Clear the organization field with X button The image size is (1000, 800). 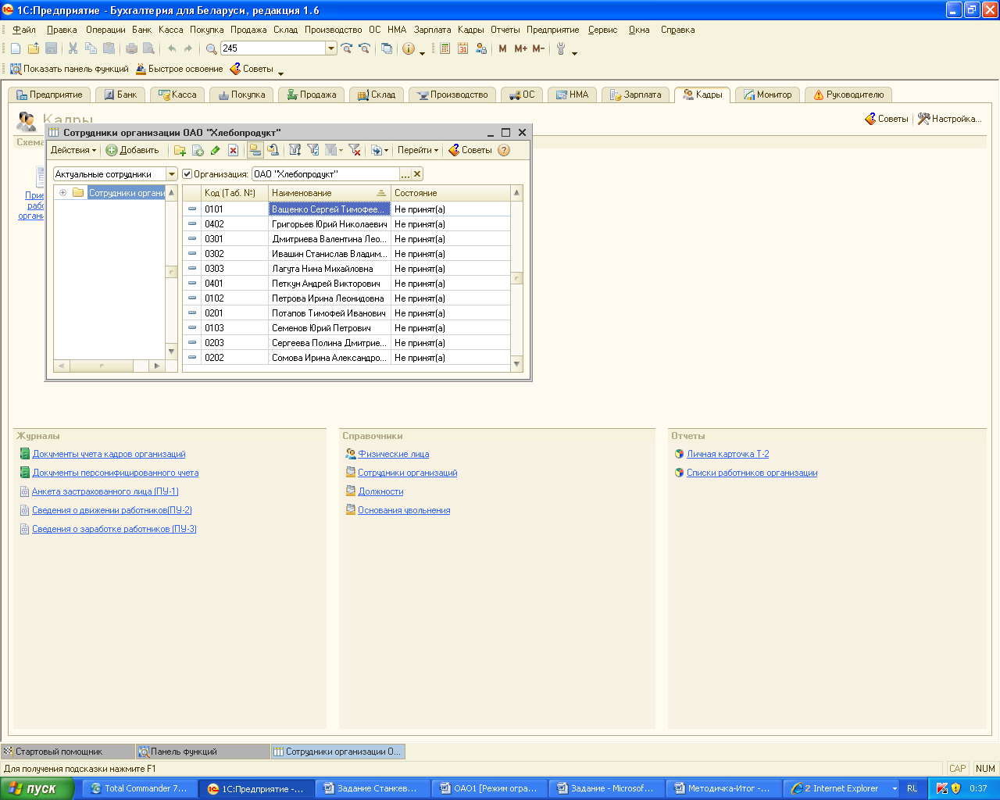417,174
